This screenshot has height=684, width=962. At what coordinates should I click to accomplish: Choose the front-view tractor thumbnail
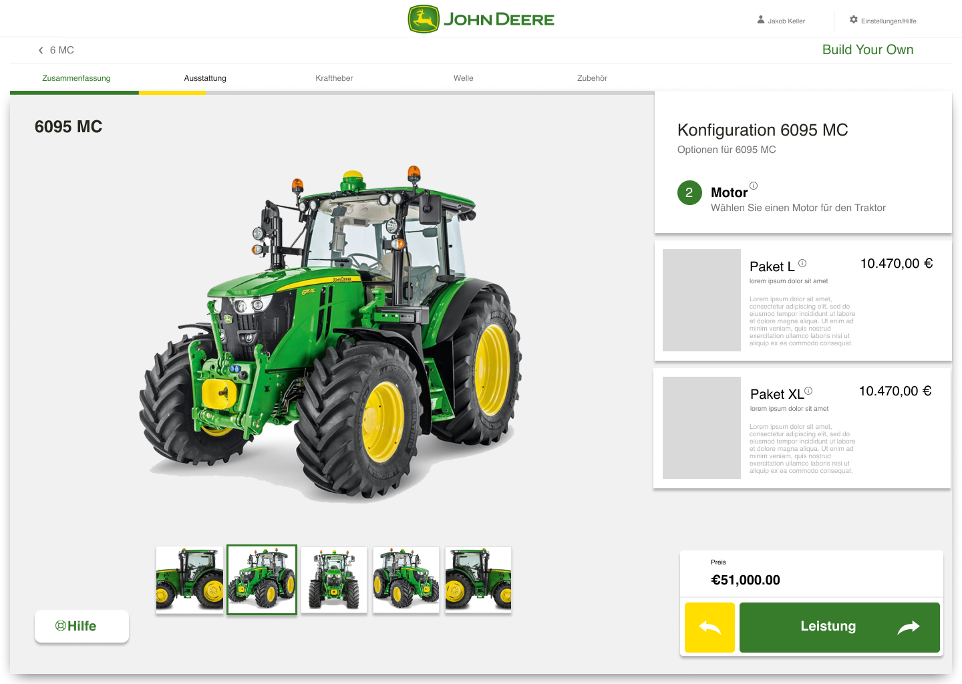(x=334, y=579)
